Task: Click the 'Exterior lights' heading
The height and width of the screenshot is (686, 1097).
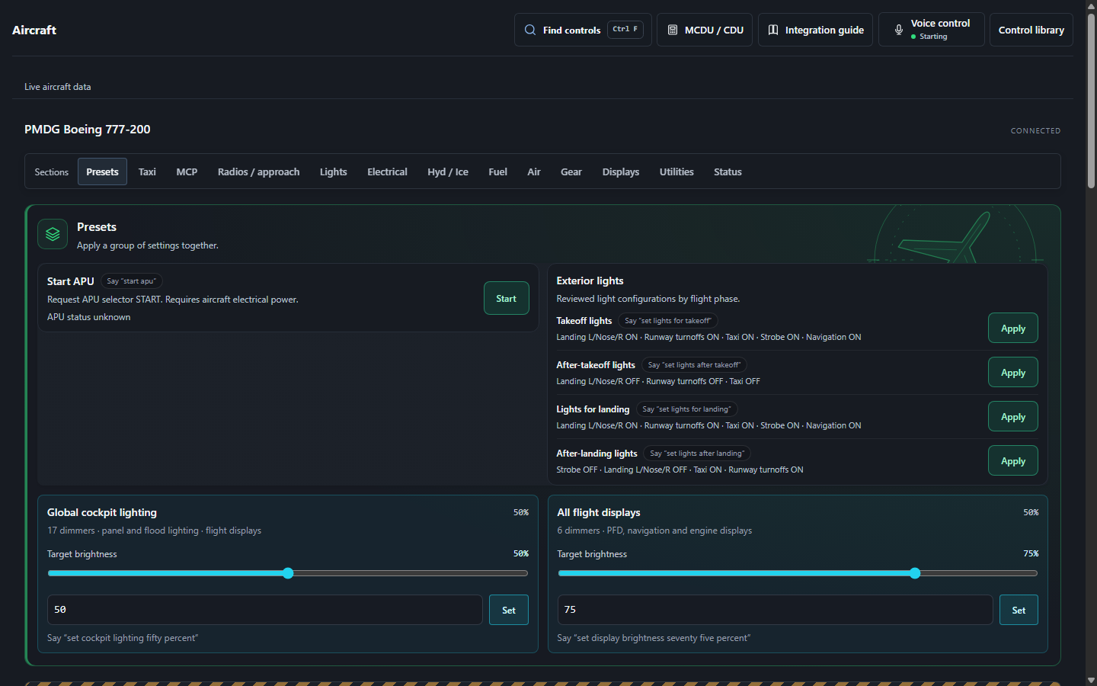Action: [590, 280]
